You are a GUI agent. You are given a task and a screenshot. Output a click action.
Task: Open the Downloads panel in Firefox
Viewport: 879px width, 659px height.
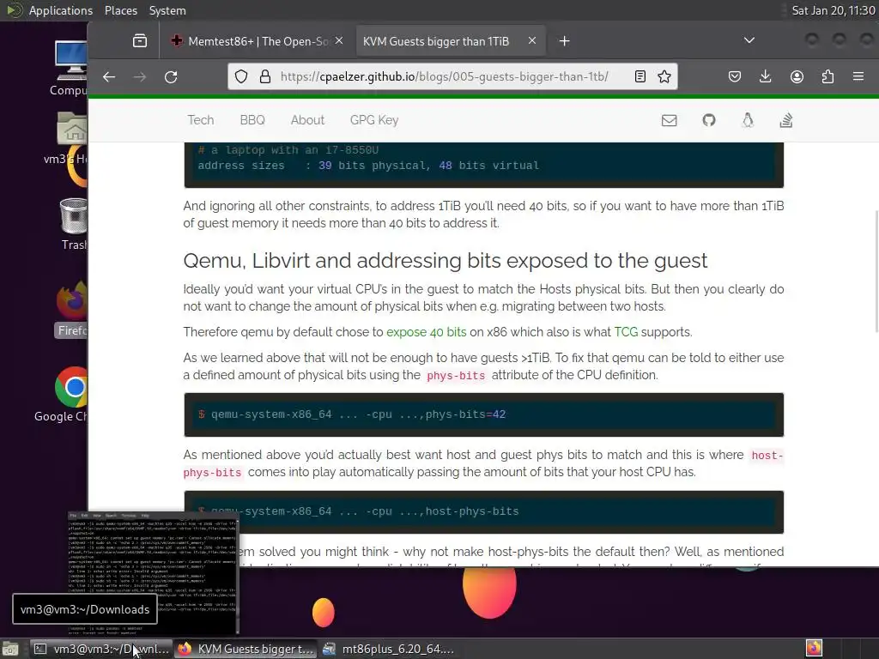point(765,76)
